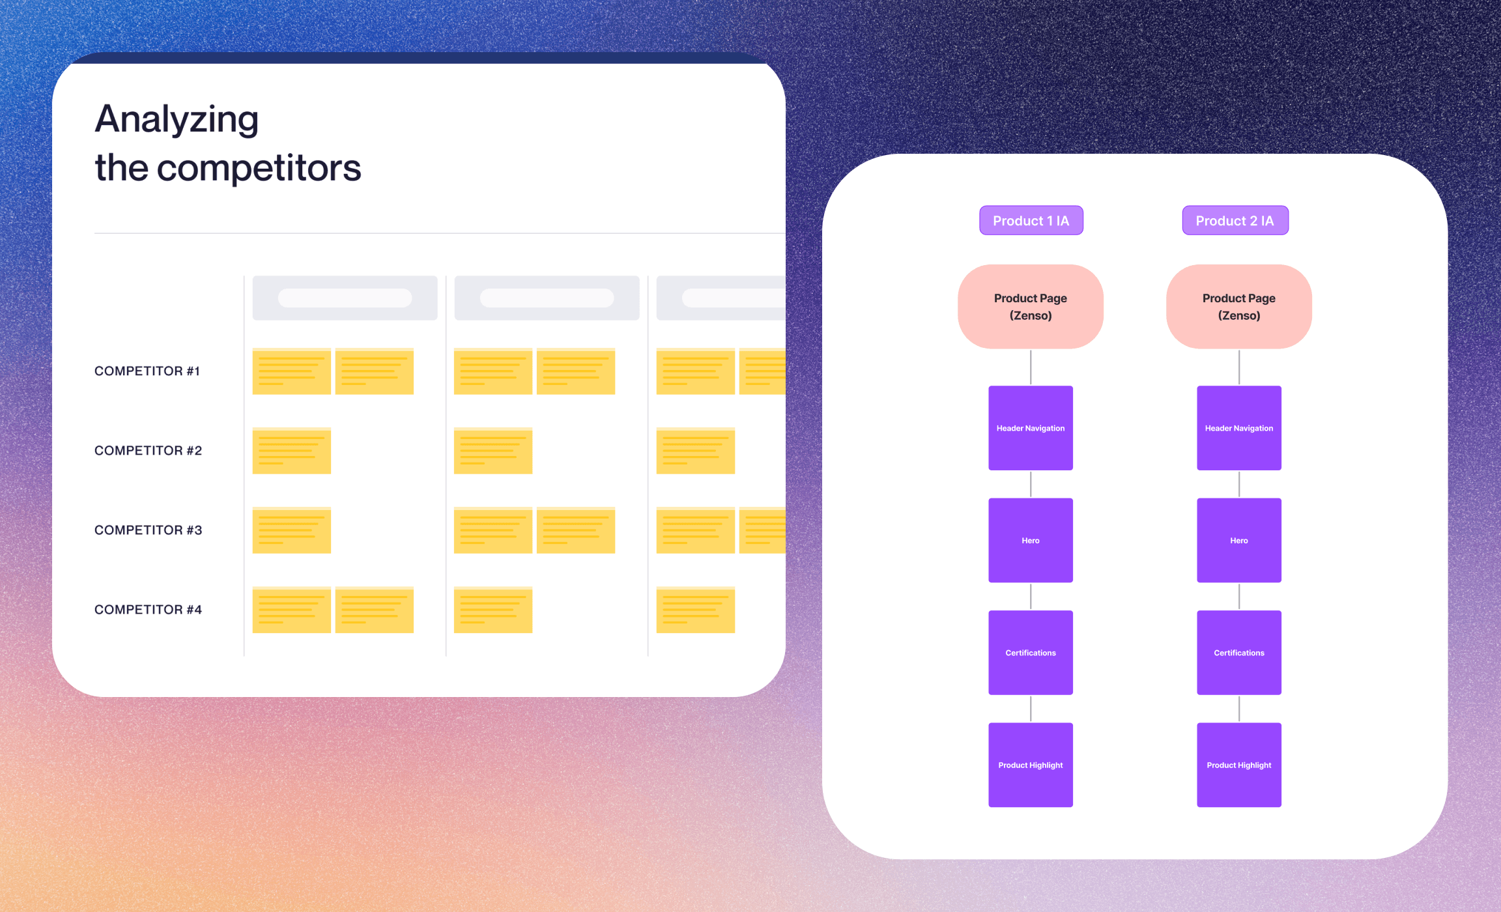This screenshot has height=912, width=1501.
Task: Click the Hero node in Product 1 IA
Action: tap(1031, 540)
